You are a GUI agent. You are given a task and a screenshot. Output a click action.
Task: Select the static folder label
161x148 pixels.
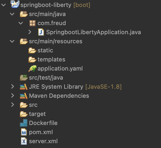[x=45, y=50]
